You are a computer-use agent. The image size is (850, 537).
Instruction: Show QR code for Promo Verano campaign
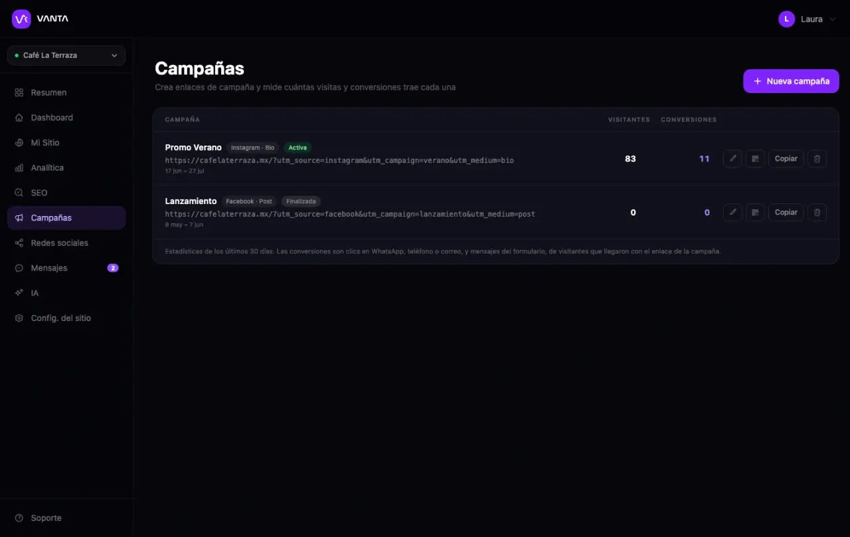pyautogui.click(x=755, y=159)
